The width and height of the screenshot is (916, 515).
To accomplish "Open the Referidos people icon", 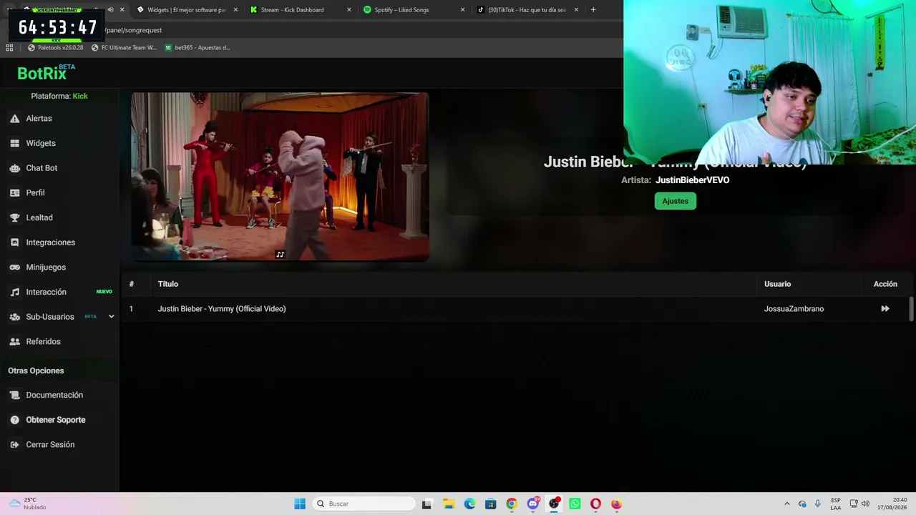I will click(14, 341).
